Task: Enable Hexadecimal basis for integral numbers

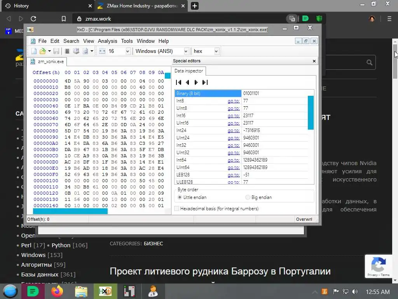Action: click(216, 209)
